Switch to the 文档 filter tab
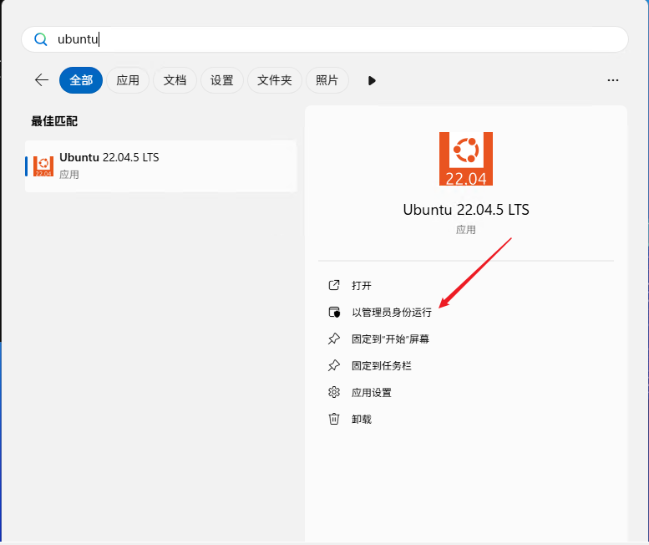649x545 pixels. [175, 80]
